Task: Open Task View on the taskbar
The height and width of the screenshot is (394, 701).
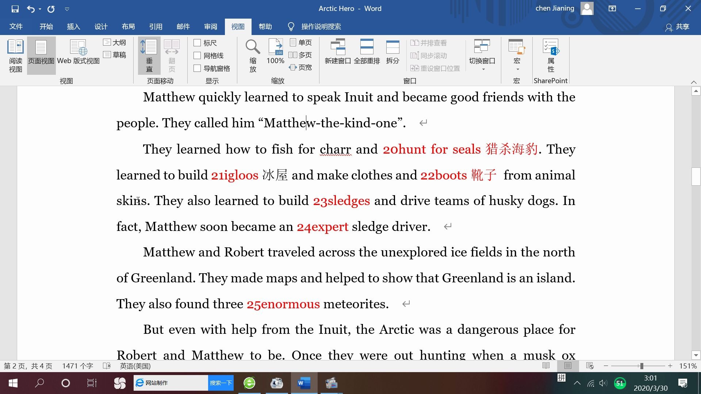Action: [x=92, y=383]
